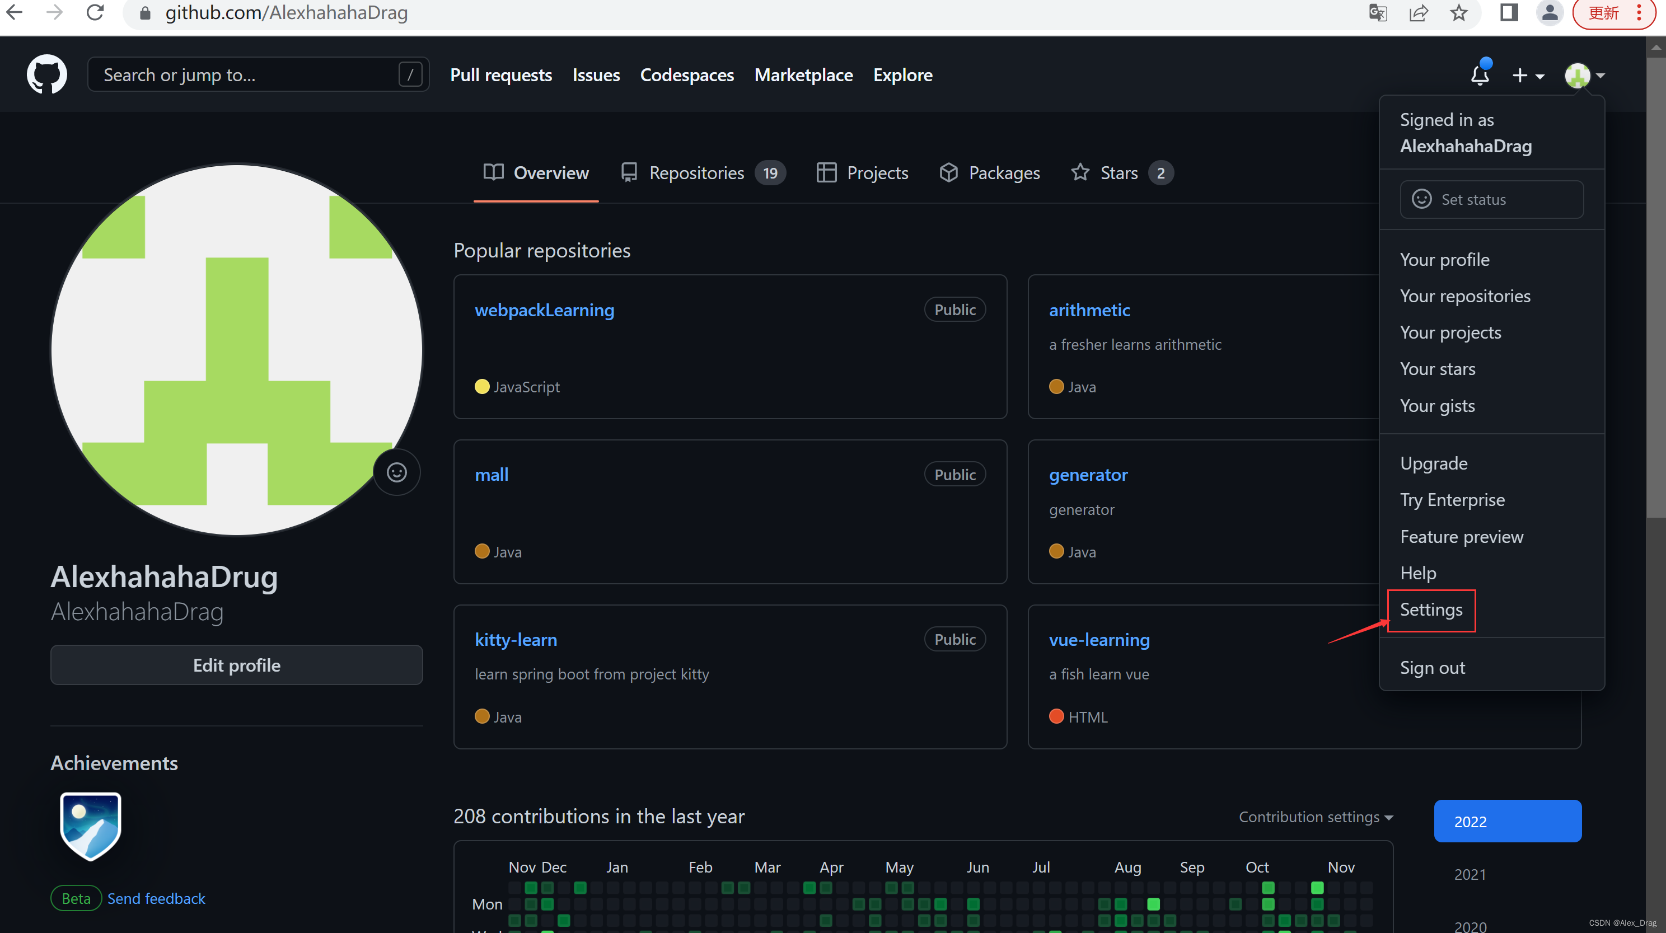Choose Your profile in the menu
The width and height of the screenshot is (1666, 933).
tap(1445, 260)
